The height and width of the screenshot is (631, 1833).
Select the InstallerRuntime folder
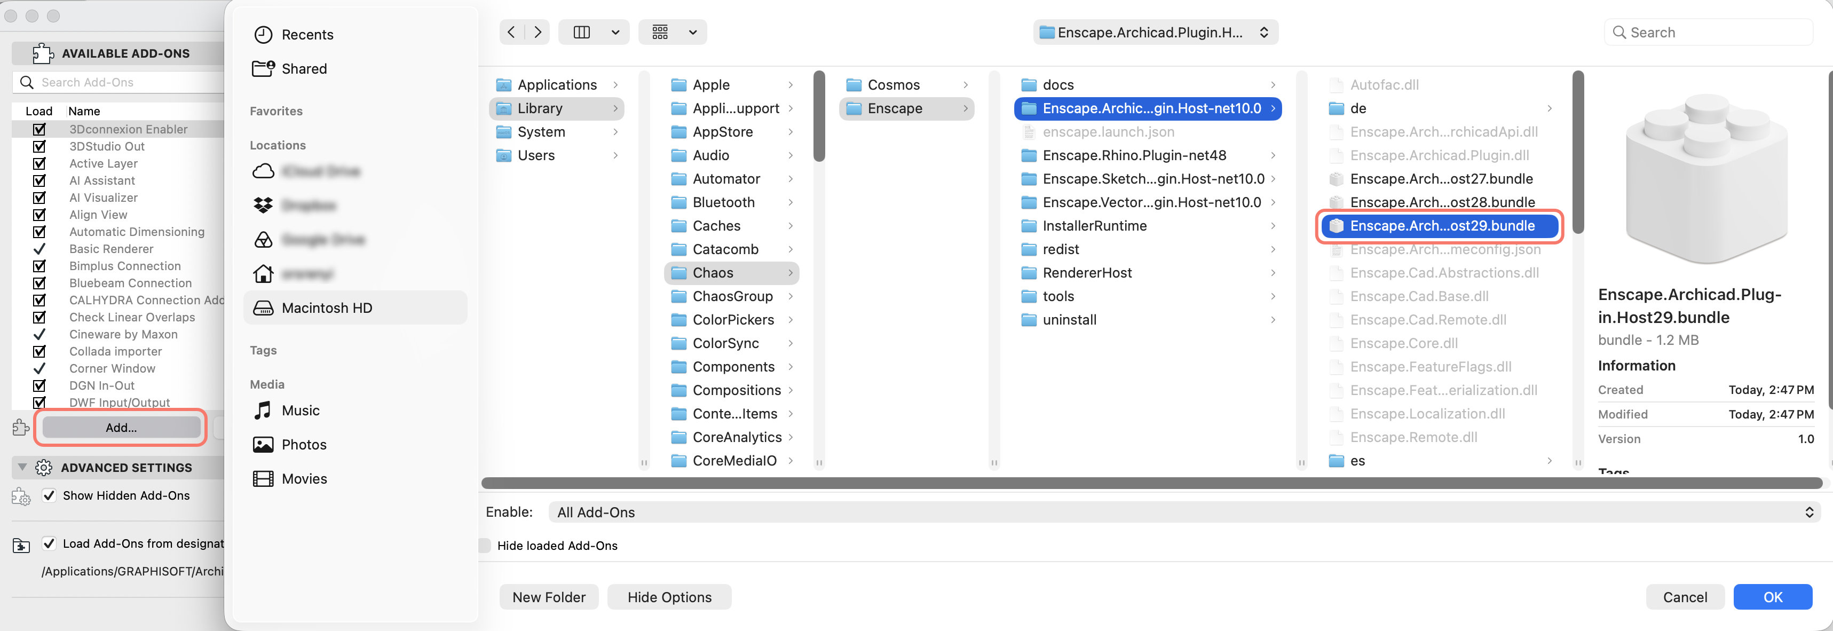coord(1148,225)
